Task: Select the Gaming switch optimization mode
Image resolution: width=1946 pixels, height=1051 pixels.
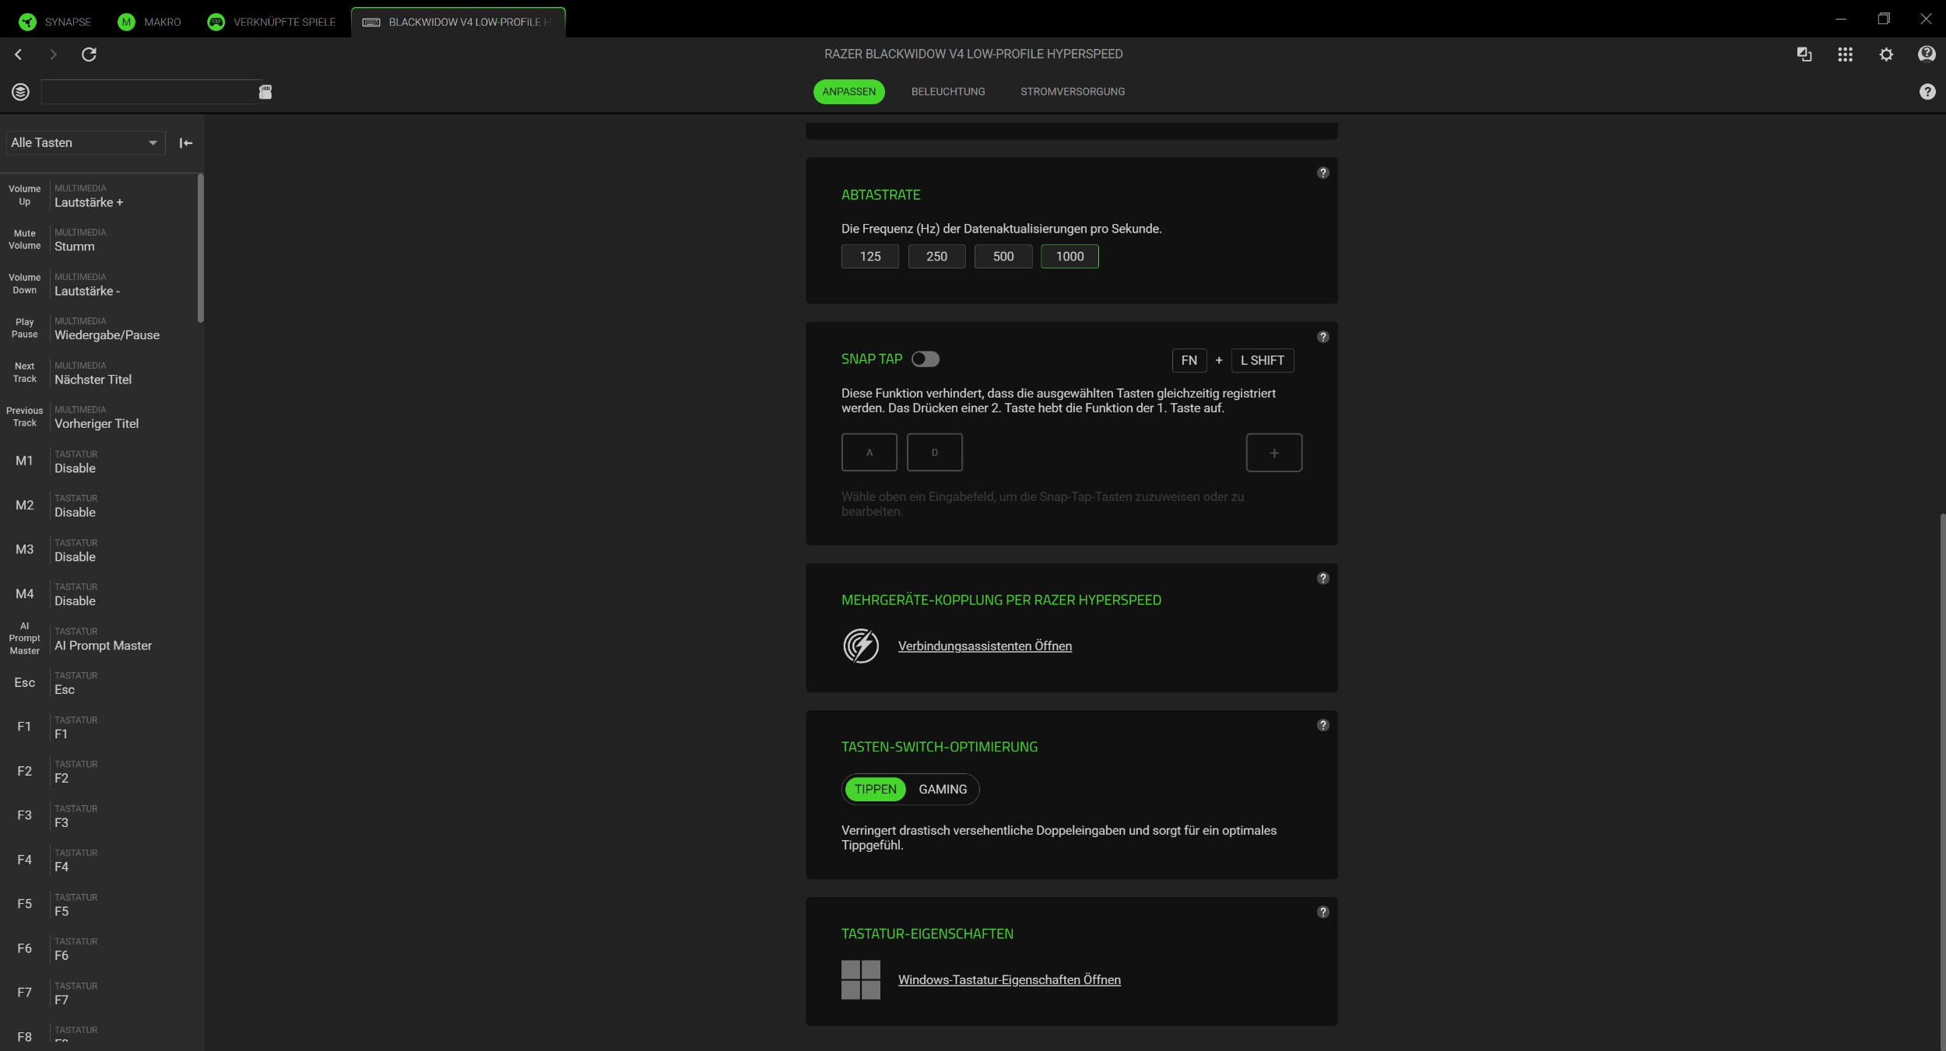Action: point(943,789)
